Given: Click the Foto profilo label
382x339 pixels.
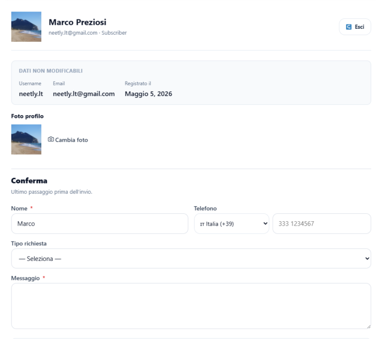Looking at the screenshot, I should click(x=27, y=116).
